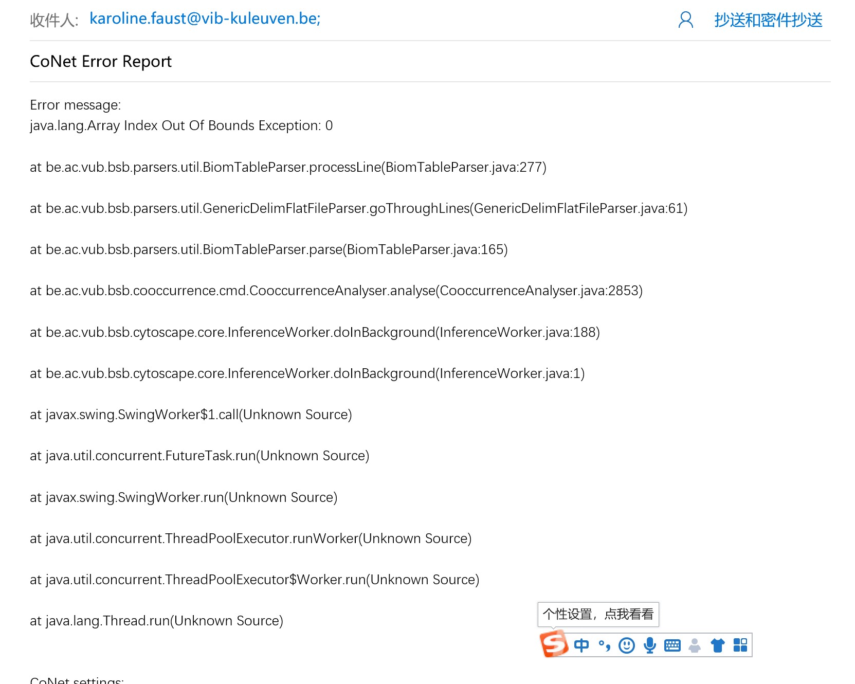Click the 个性设置，点我看看 tooltip
Viewport: 855px width, 684px height.
[598, 614]
